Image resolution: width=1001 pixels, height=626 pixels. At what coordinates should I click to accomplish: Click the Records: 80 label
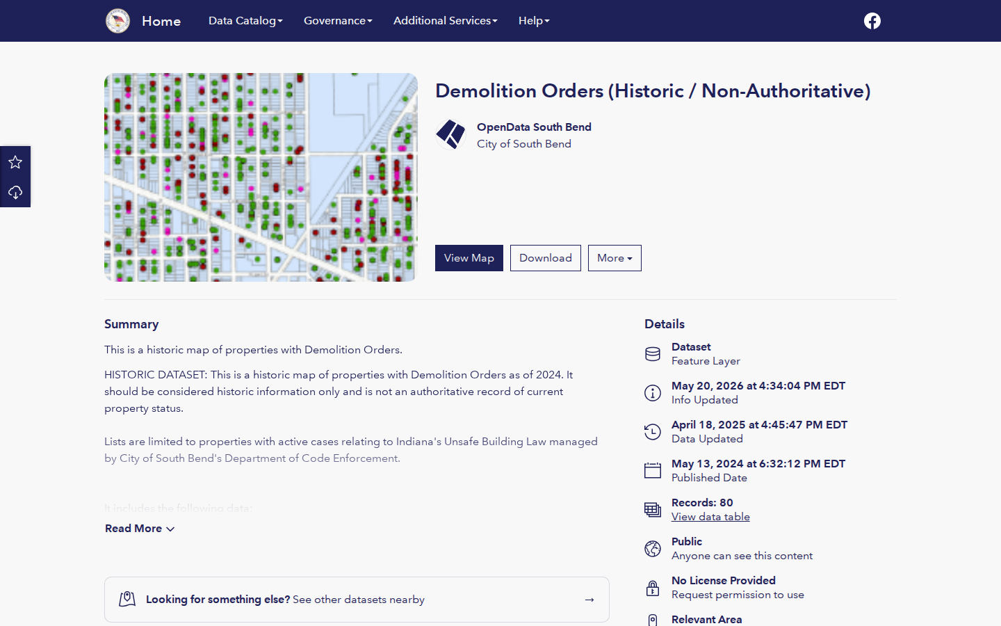coord(702,503)
